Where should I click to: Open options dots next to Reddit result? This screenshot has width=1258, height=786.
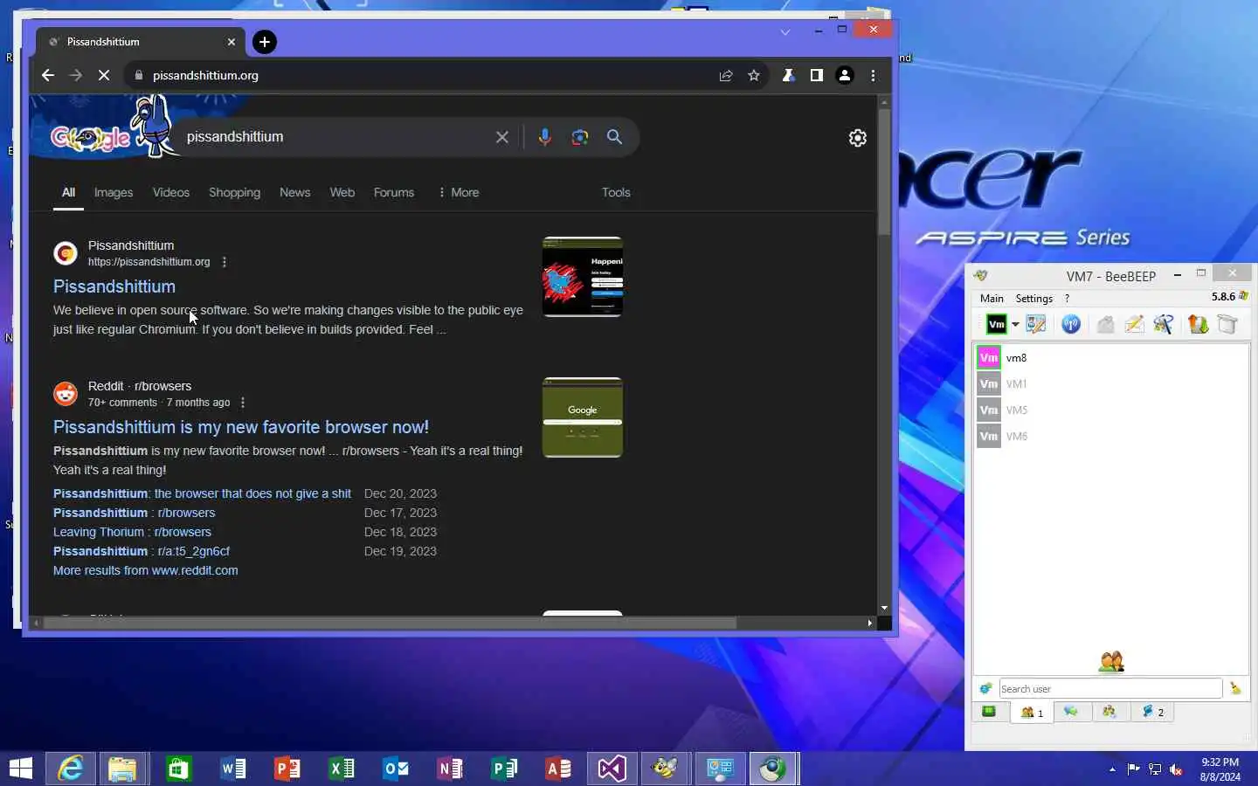click(x=243, y=403)
